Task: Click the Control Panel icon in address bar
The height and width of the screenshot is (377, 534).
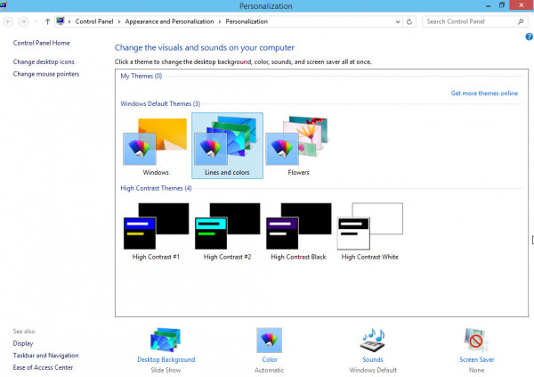Action: (x=61, y=21)
